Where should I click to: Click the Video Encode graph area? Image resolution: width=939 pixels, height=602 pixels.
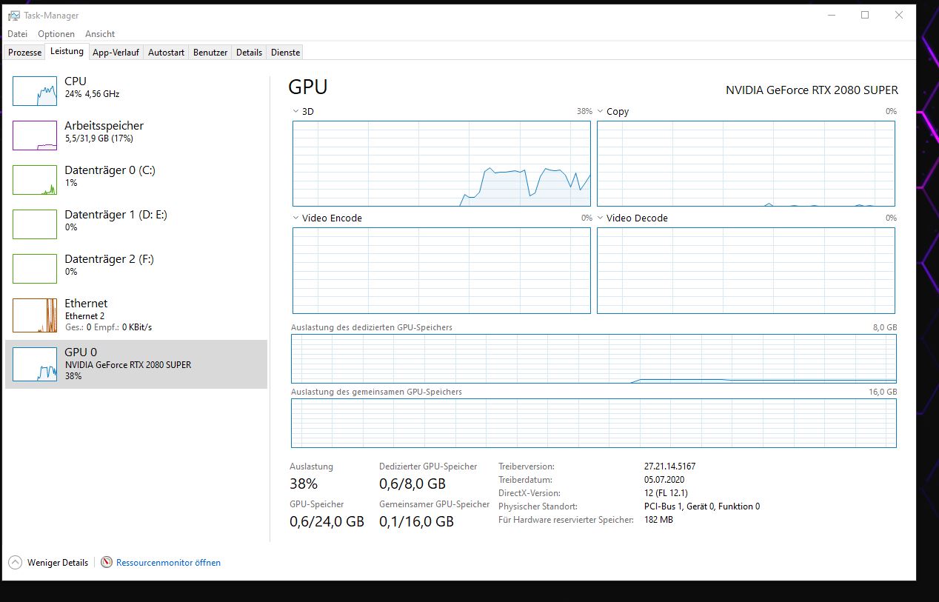click(x=441, y=270)
